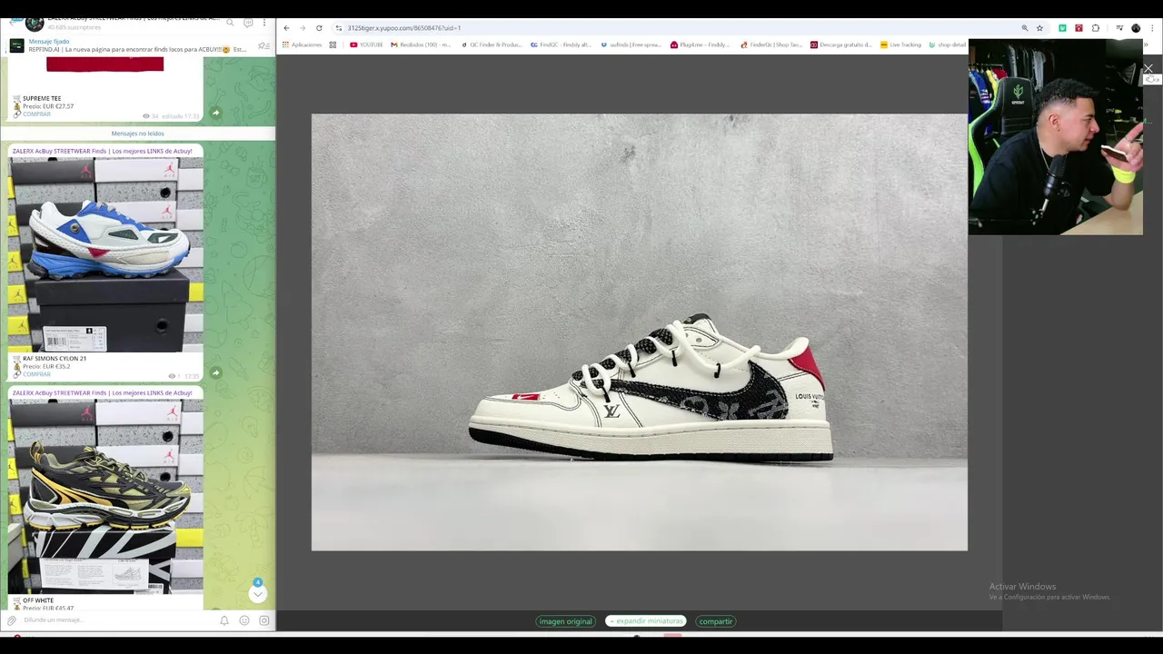Click the 'Difunde un mensaje' input field
This screenshot has width=1163, height=654.
pyautogui.click(x=118, y=620)
